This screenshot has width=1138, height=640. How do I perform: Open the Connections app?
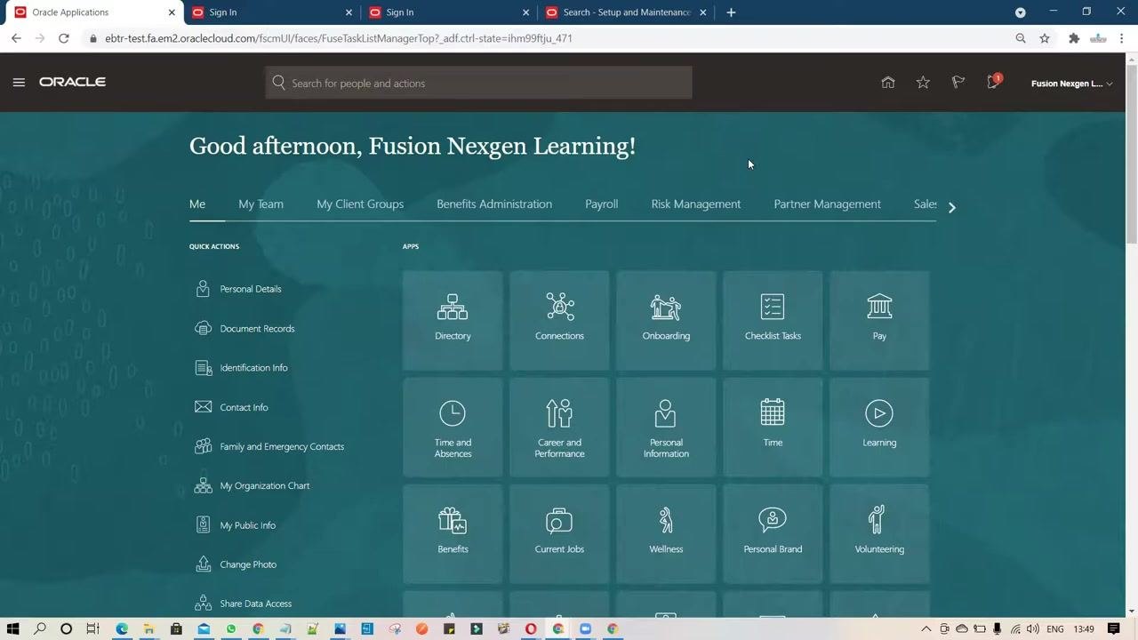coord(559,320)
